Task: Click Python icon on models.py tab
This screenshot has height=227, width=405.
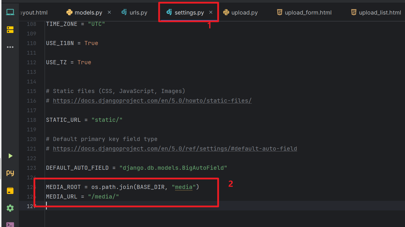Action: [69, 12]
